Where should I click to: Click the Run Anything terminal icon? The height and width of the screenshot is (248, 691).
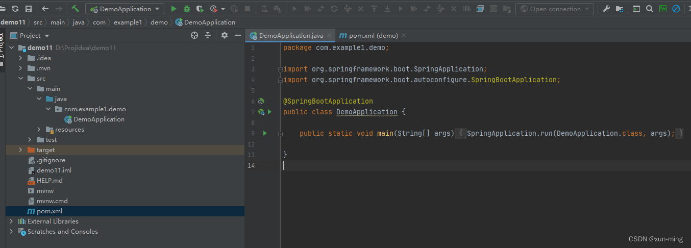(x=636, y=9)
